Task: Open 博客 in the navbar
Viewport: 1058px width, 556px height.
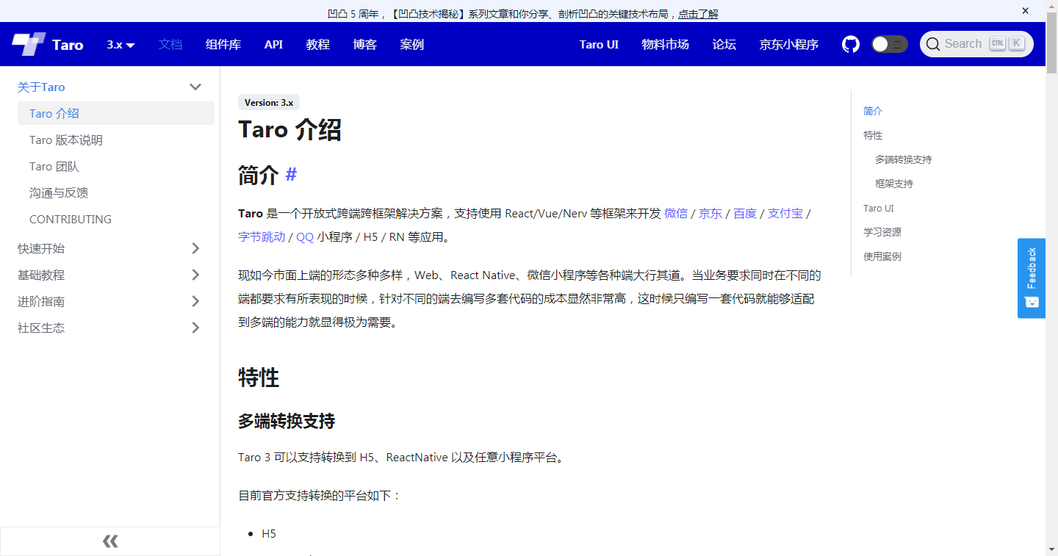Action: pos(365,44)
